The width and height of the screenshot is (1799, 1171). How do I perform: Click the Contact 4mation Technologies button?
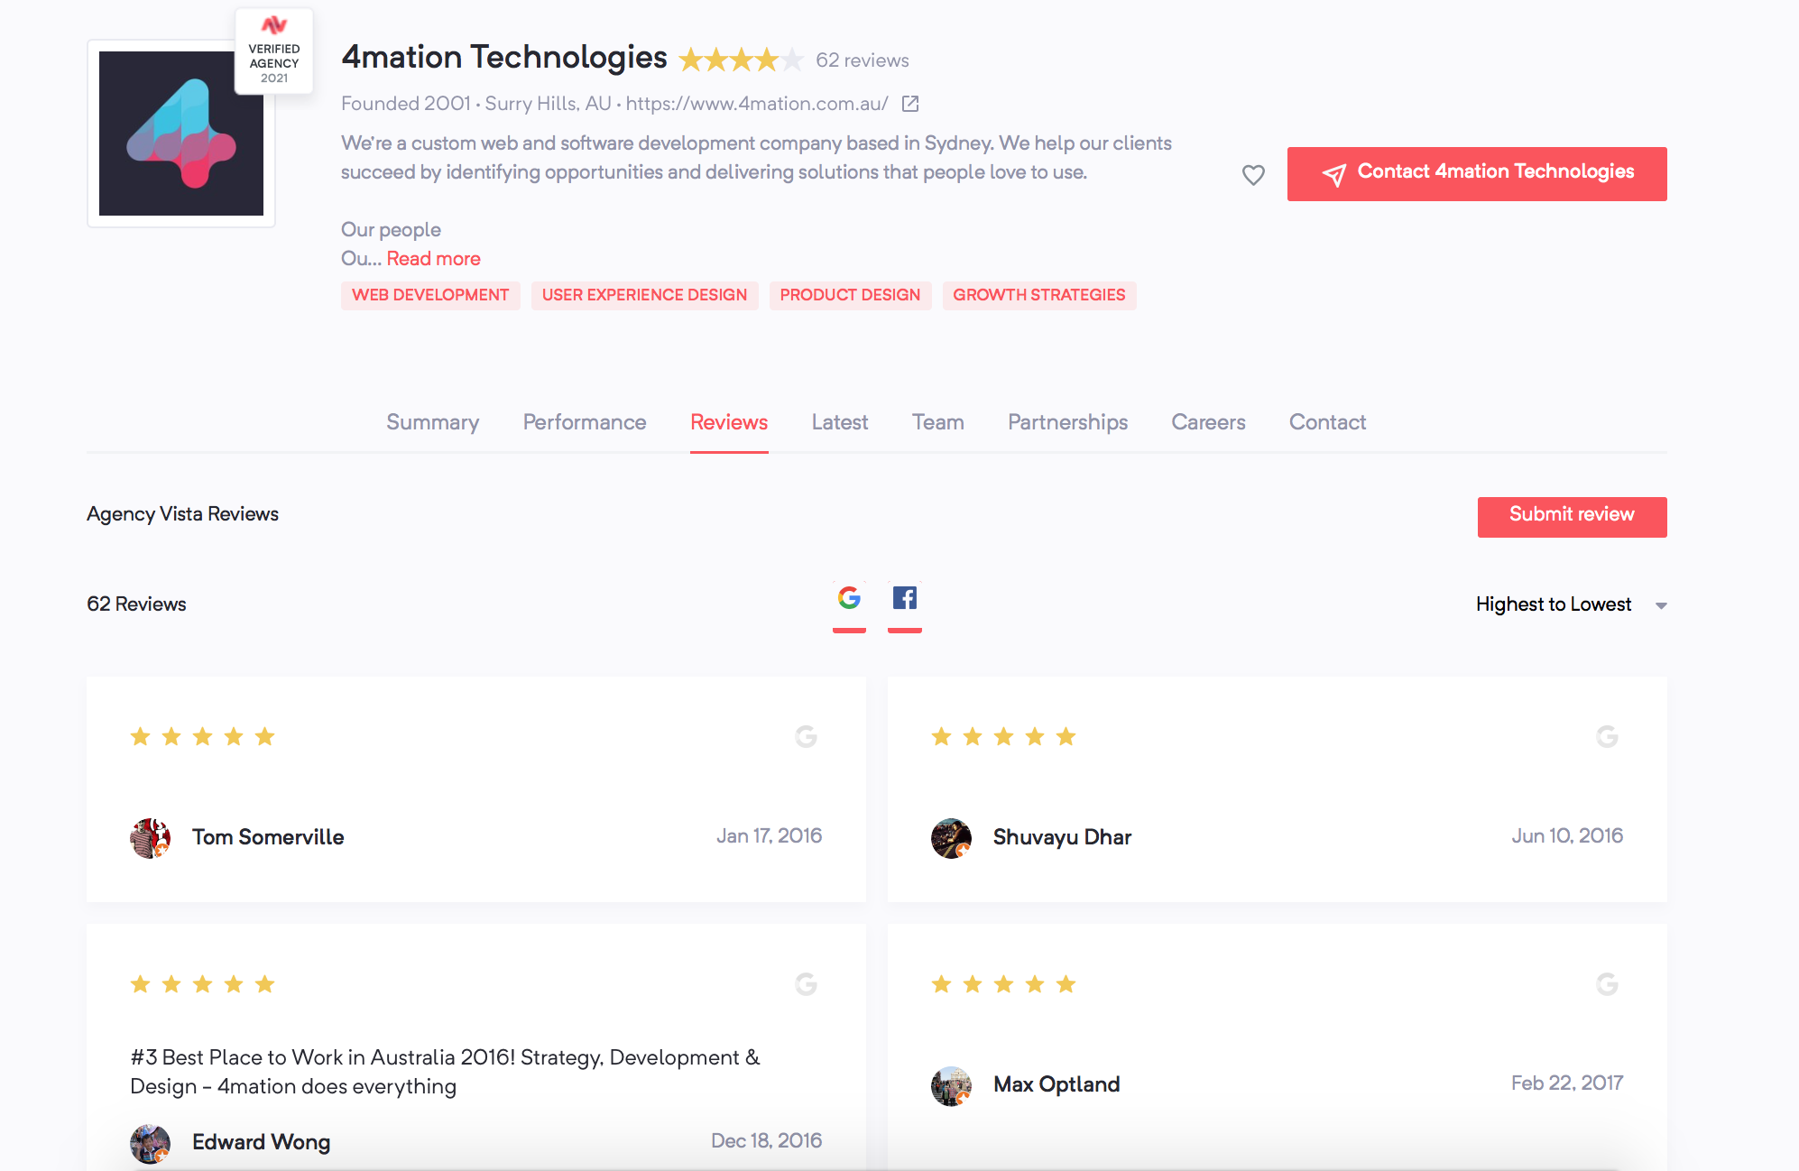click(1476, 172)
